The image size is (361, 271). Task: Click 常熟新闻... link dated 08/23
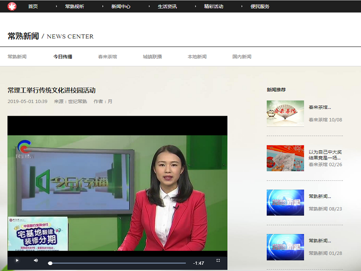click(320, 196)
